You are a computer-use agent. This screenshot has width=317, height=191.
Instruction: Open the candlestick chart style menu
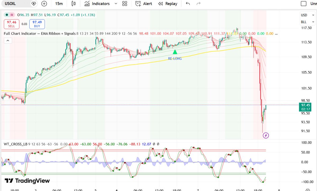pos(74,4)
